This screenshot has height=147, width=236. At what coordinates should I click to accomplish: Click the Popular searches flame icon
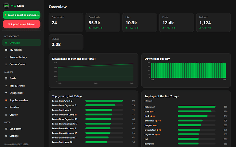click(6, 100)
